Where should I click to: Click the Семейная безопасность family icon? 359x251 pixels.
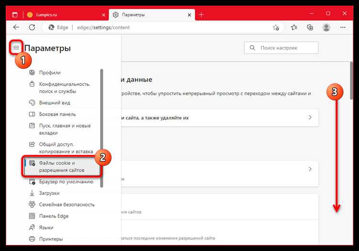pyautogui.click(x=32, y=204)
